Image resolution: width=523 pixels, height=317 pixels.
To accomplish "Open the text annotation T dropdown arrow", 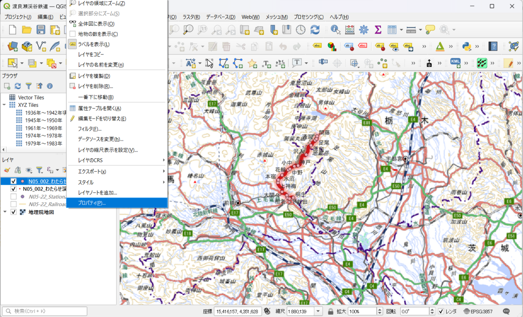I will point(307,63).
